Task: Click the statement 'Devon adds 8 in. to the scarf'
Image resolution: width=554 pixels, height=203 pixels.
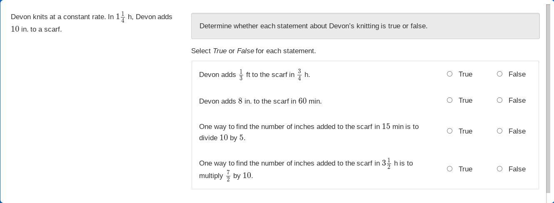Action: [260, 101]
